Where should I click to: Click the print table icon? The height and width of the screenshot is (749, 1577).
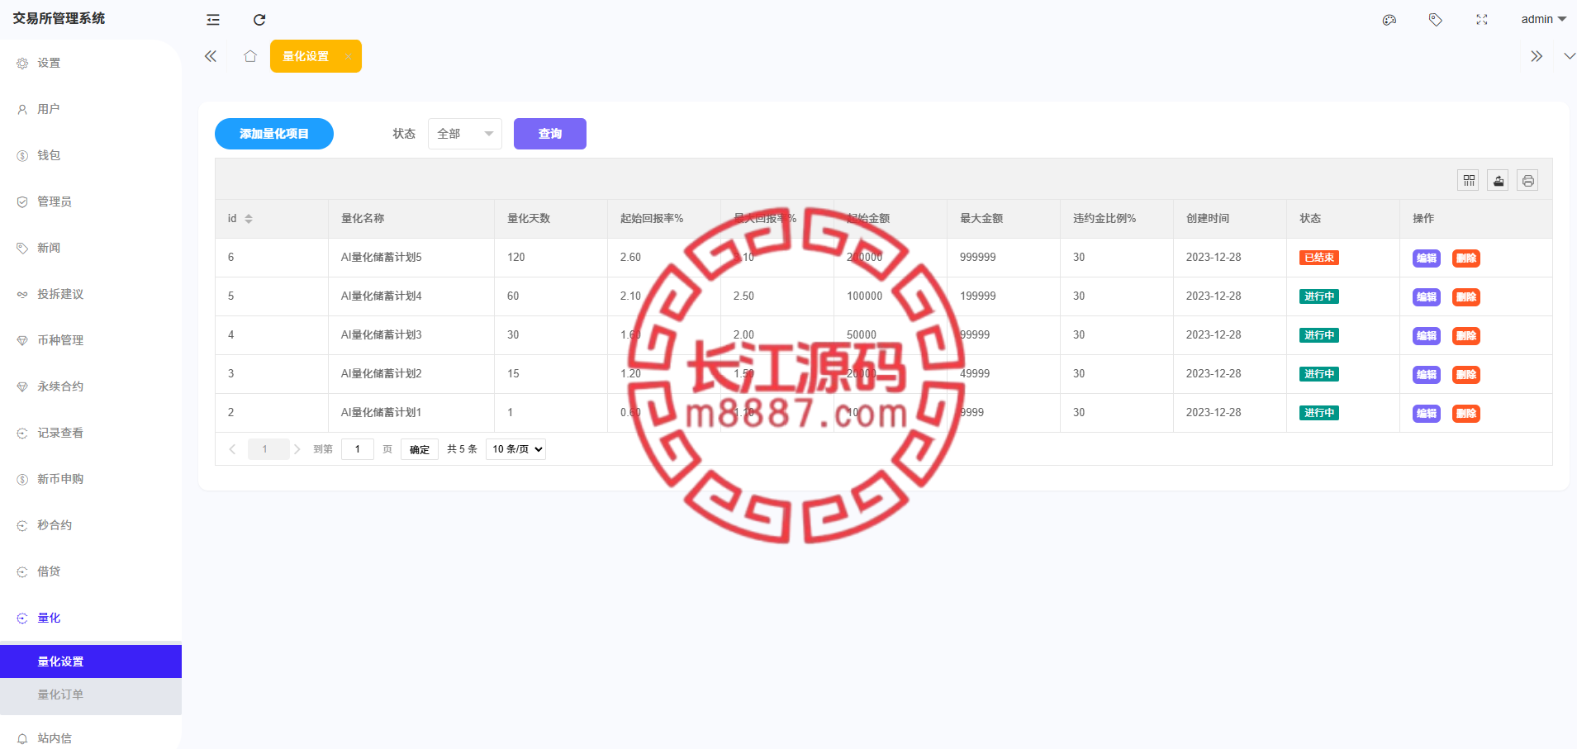pyautogui.click(x=1528, y=180)
